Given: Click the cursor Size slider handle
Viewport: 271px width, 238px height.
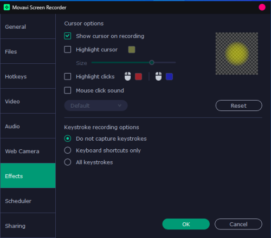Looking at the screenshot, I should coord(152,63).
